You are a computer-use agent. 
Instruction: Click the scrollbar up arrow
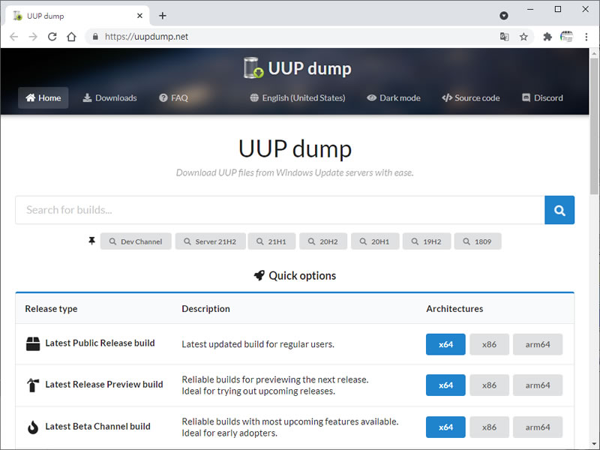tap(594, 52)
